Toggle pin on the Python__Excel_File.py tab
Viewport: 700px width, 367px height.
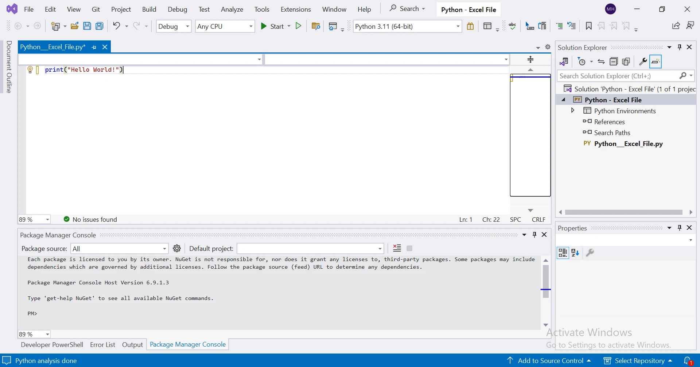click(94, 47)
